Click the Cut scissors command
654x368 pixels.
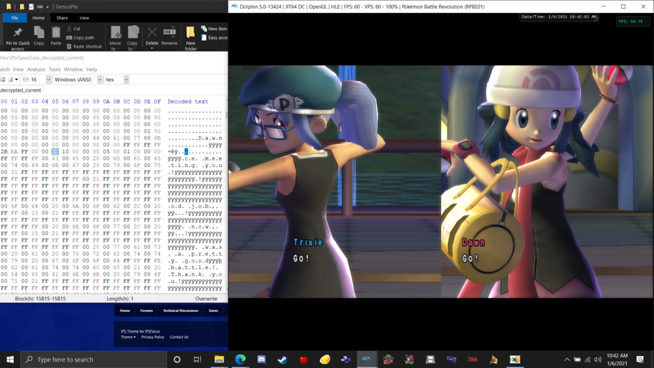(74, 29)
